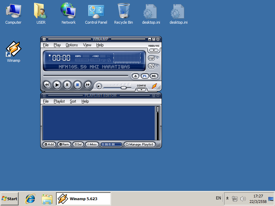Image resolution: width=275 pixels, height=206 pixels.
Task: Toggle windowshade on Playlist Editor title bar
Action: click(154, 95)
